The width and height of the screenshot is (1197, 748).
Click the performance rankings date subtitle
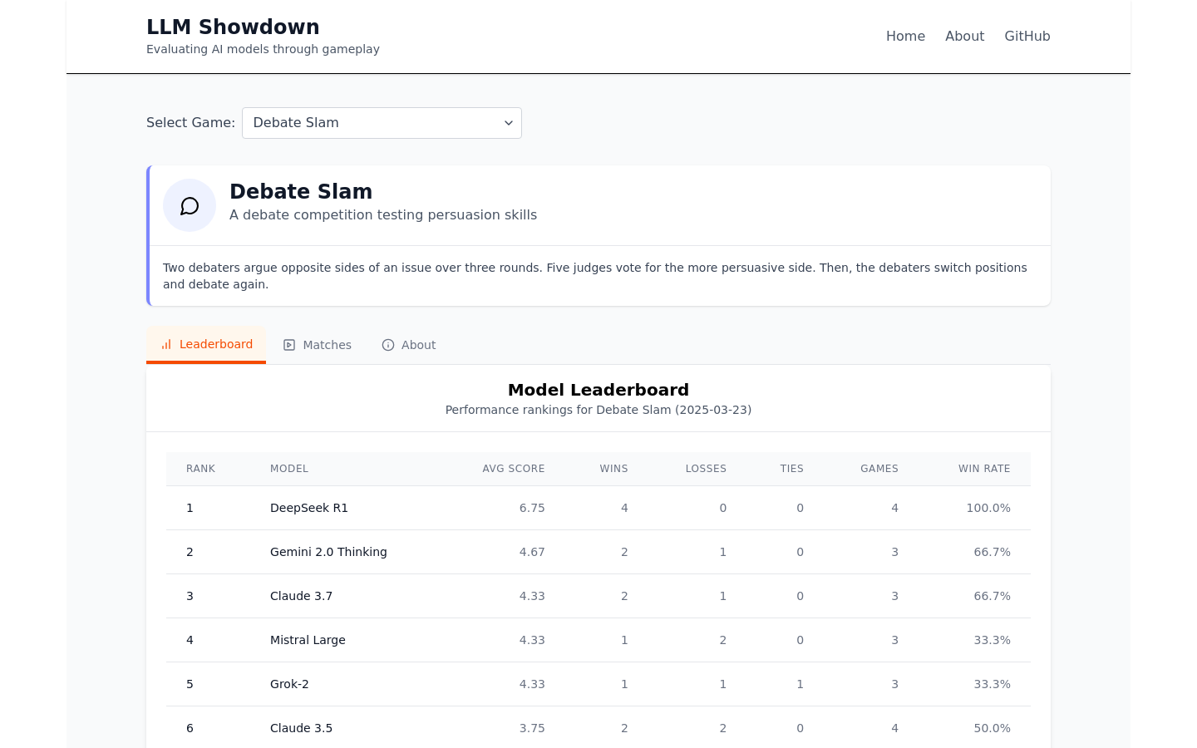click(x=598, y=410)
